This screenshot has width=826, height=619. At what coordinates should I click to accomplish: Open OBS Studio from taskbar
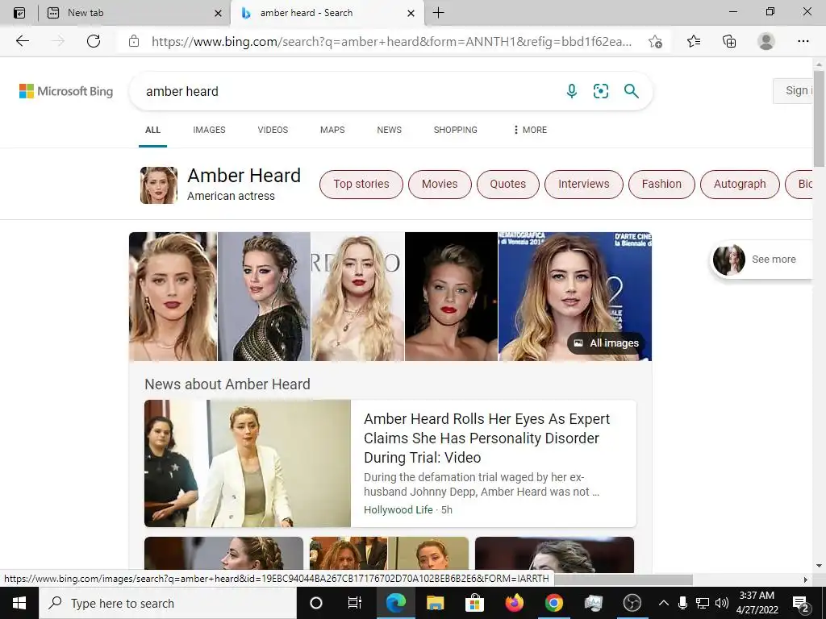(632, 603)
